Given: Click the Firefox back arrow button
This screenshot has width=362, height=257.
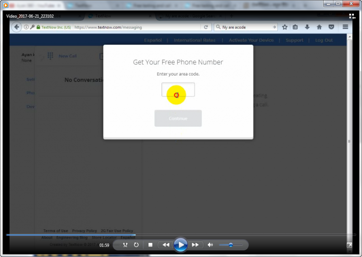Looking at the screenshot, I should [x=17, y=27].
